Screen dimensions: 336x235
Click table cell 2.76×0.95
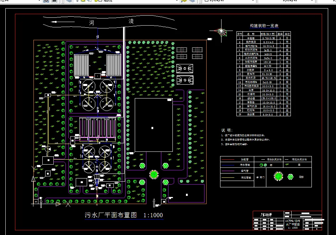tap(268, 38)
